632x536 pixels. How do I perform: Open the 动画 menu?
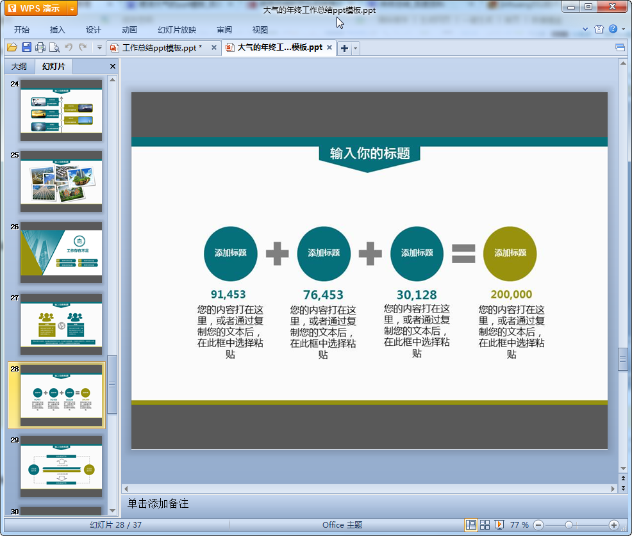coord(129,30)
